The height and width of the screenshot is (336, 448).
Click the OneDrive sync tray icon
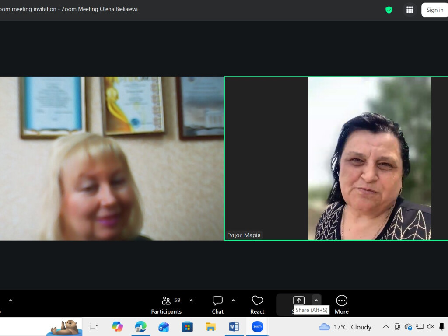tap(408, 326)
